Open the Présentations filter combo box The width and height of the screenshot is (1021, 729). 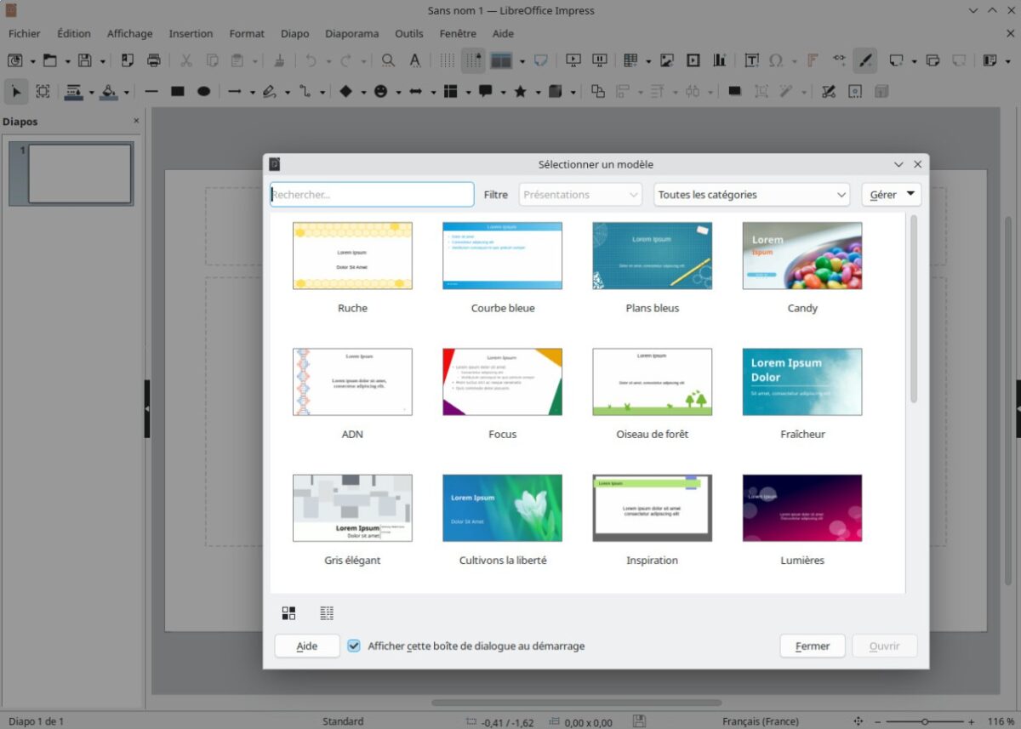click(580, 195)
